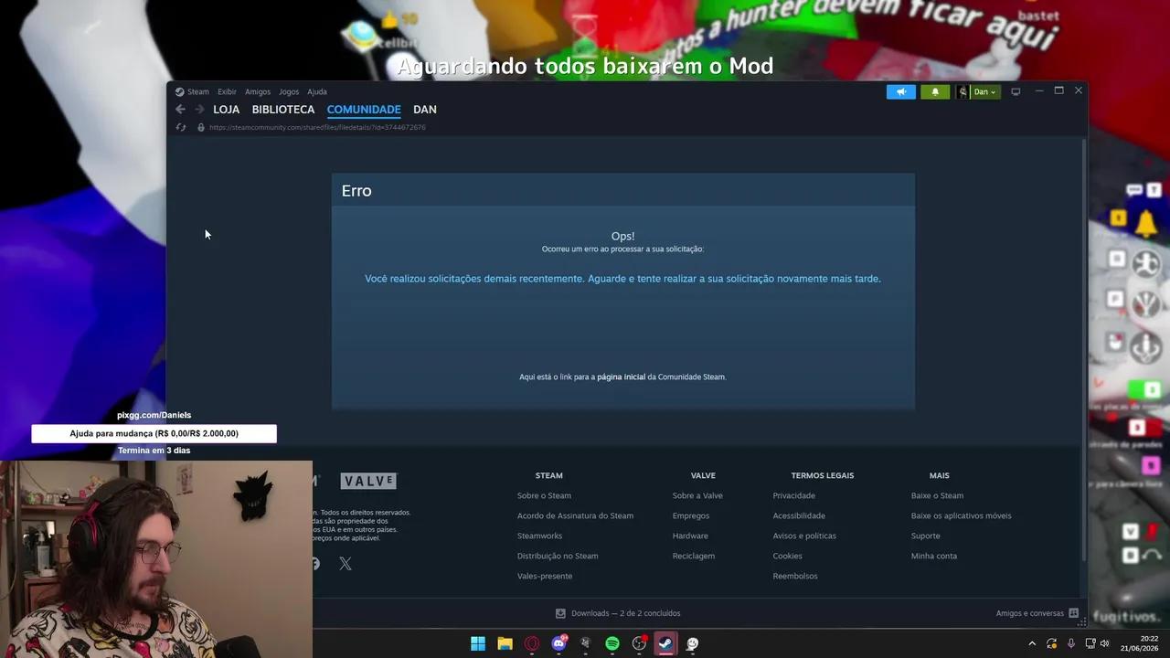Open Distribuição no Steam link
This screenshot has width=1170, height=658.
[558, 556]
